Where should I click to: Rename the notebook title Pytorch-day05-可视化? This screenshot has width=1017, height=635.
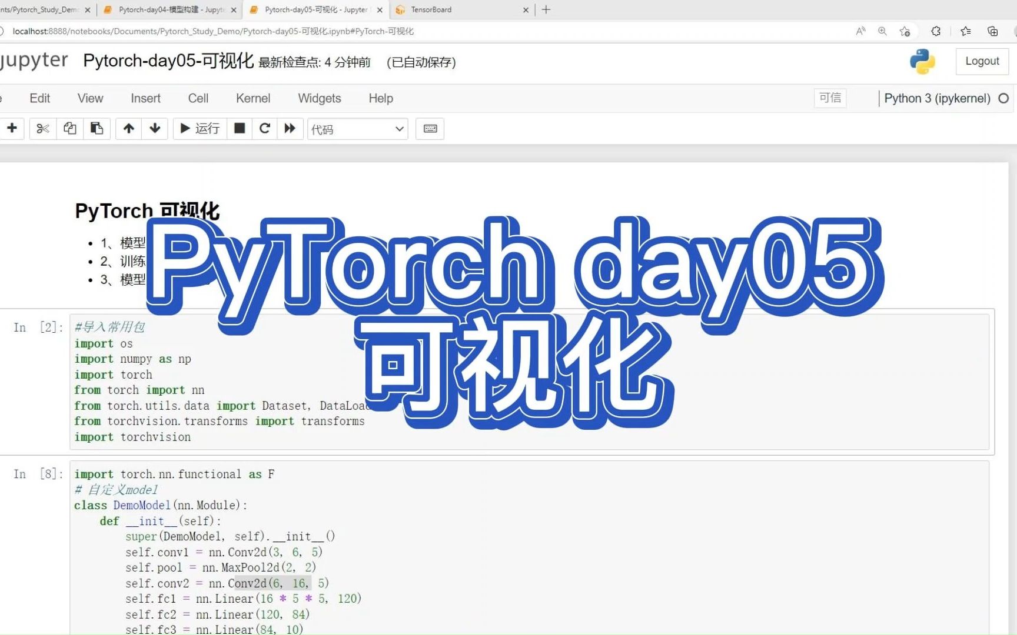point(168,61)
